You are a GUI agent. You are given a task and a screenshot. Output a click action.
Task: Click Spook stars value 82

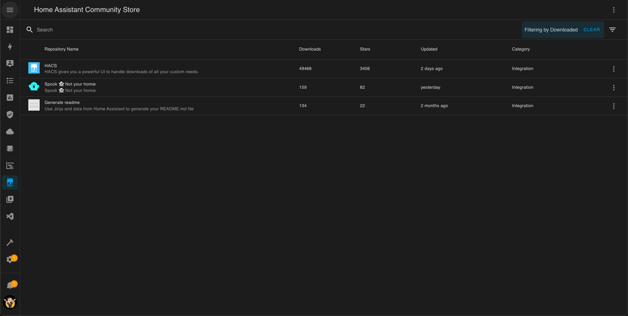[362, 87]
